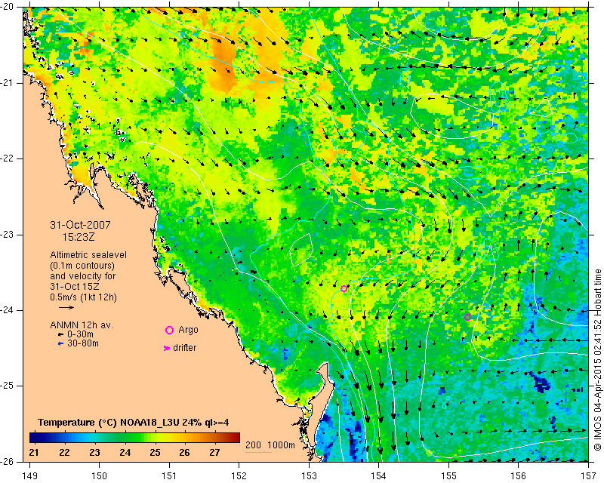
Task: Click the 'Argo' legend label
Action: click(x=188, y=330)
